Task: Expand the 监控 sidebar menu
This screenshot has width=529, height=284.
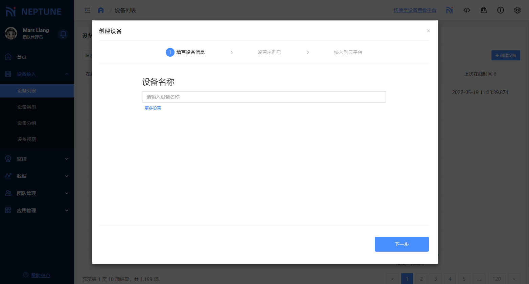Action: (37, 159)
